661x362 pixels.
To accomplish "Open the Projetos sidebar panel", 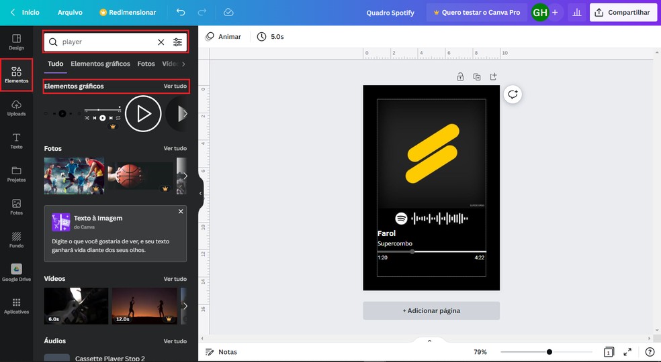I will click(x=16, y=174).
